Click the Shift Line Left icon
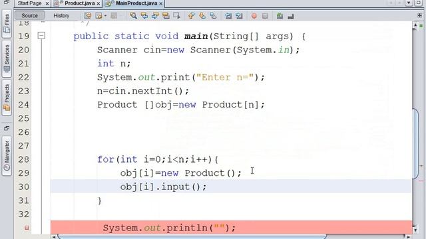426x239 pixels. tap(228, 16)
